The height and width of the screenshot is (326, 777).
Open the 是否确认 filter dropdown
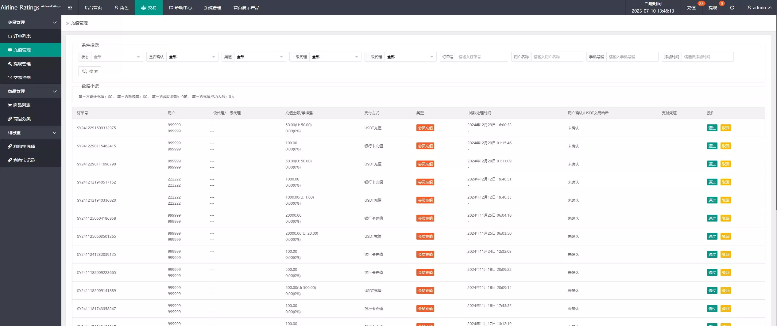point(192,57)
